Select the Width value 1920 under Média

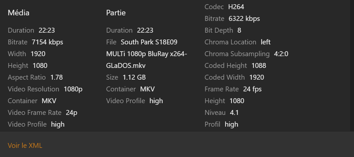tap(38, 54)
